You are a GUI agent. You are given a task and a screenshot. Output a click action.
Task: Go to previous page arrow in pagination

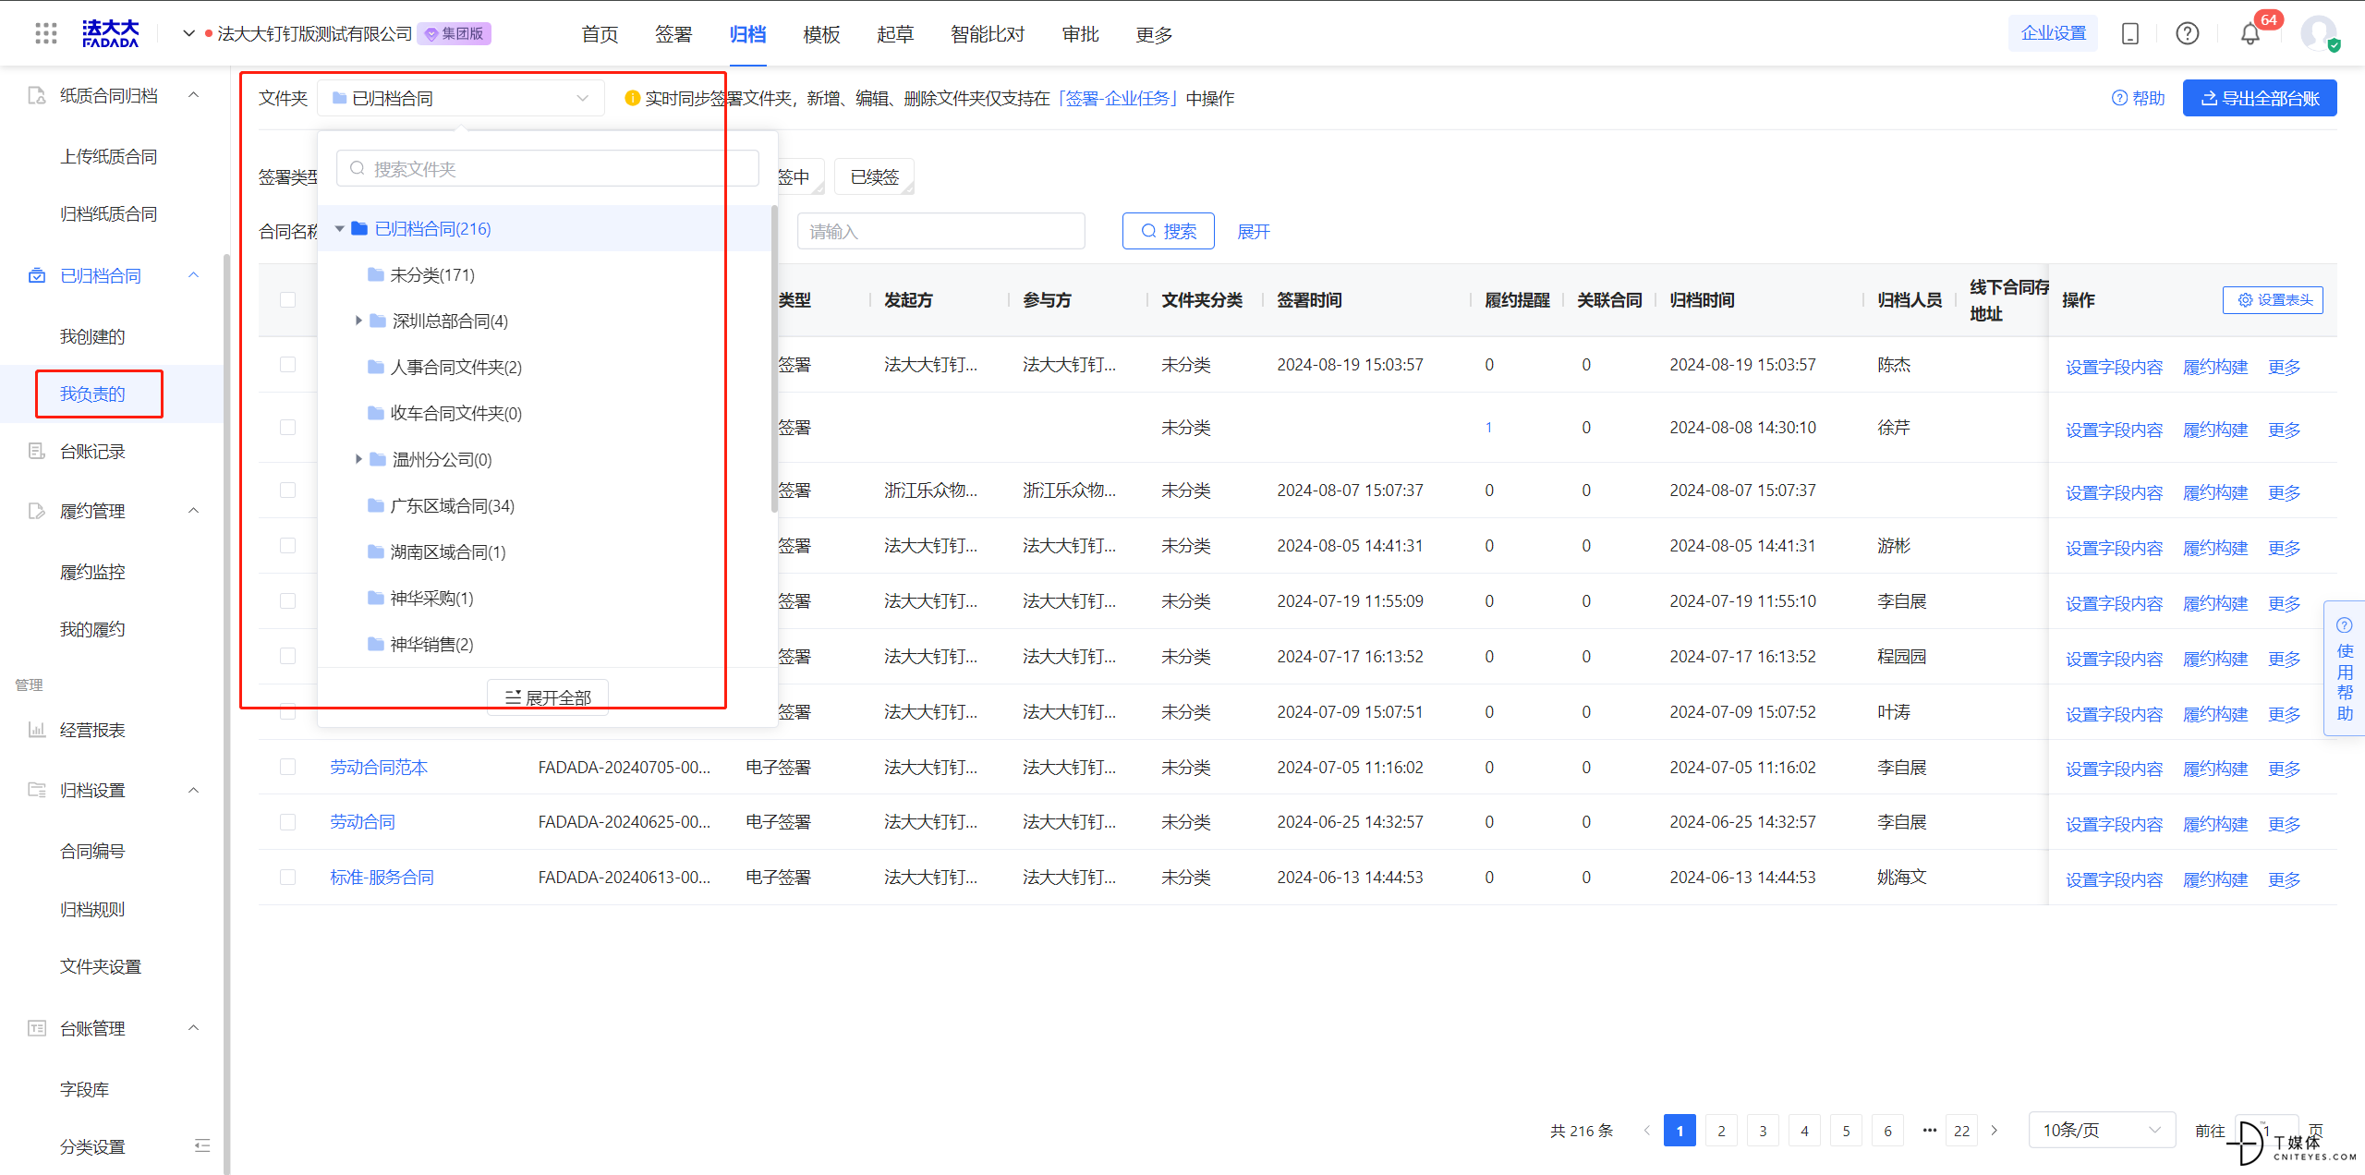[x=1646, y=1131]
